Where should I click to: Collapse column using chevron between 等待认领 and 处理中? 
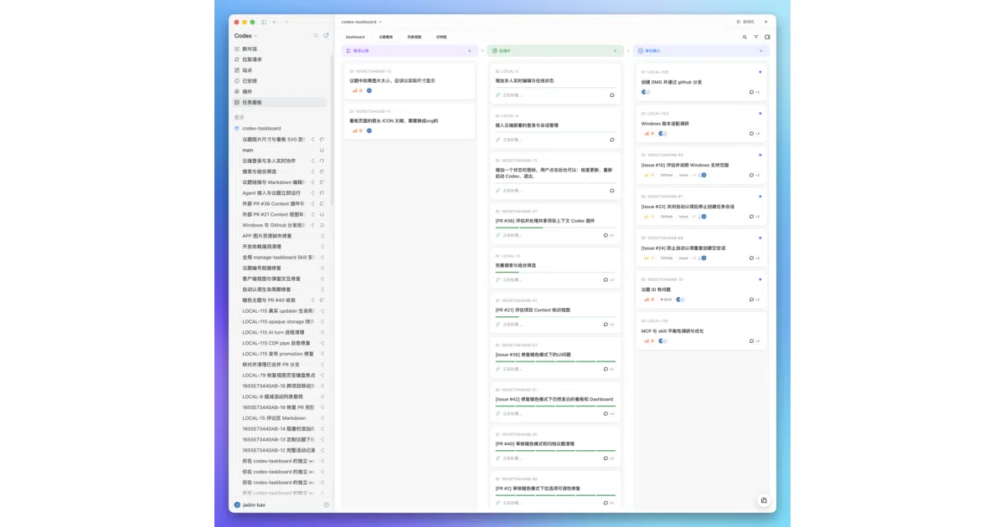click(x=483, y=51)
